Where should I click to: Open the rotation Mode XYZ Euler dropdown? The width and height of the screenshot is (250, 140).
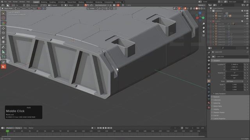(x=235, y=81)
